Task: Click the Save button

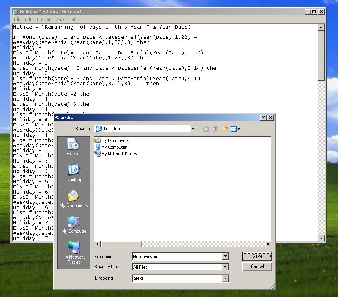Action: [x=257, y=256]
